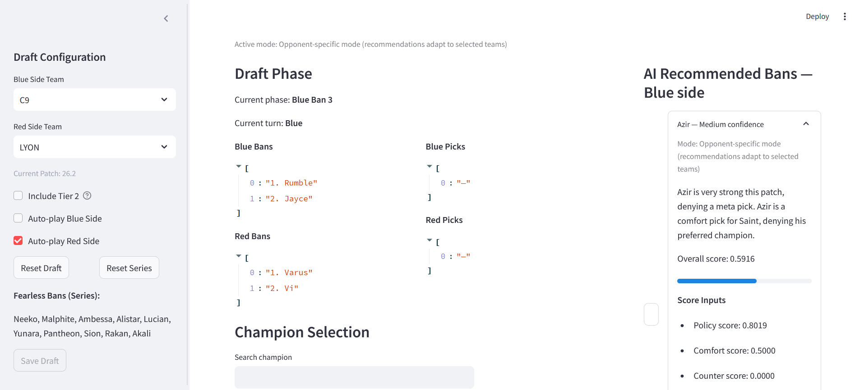Click the Reset Draft button
This screenshot has width=855, height=390.
[41, 268]
